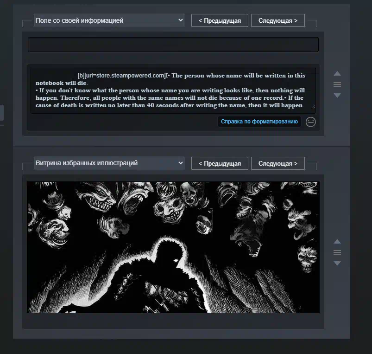Click into the Death Note rules text area
This screenshot has height=354, width=372.
[x=173, y=90]
